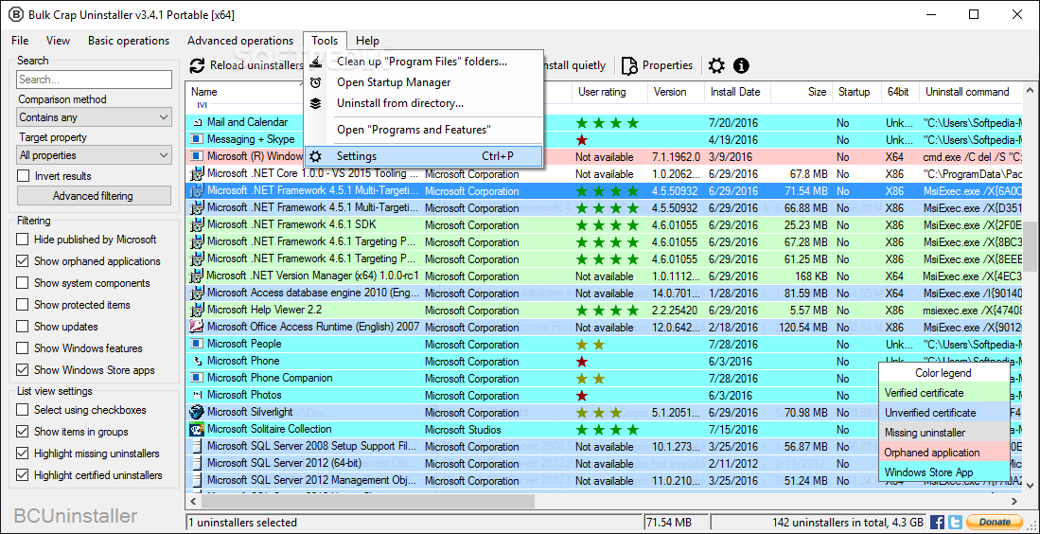Click the Bulk Crap Uninstaller title bar logo
Screen dimensions: 1040x534
tap(15, 14)
